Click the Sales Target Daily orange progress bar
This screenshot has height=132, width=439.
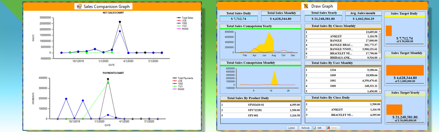(389, 31)
